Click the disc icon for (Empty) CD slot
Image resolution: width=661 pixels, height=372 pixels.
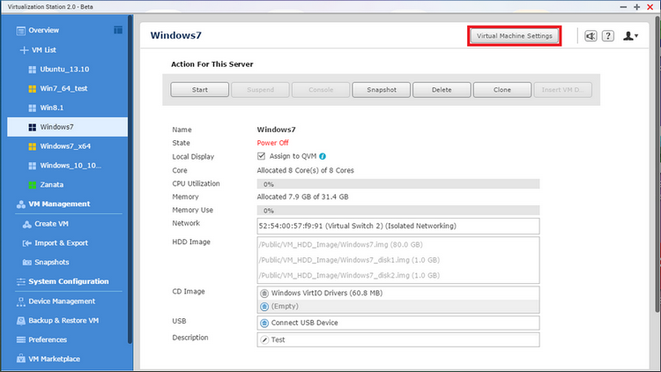pos(264,307)
